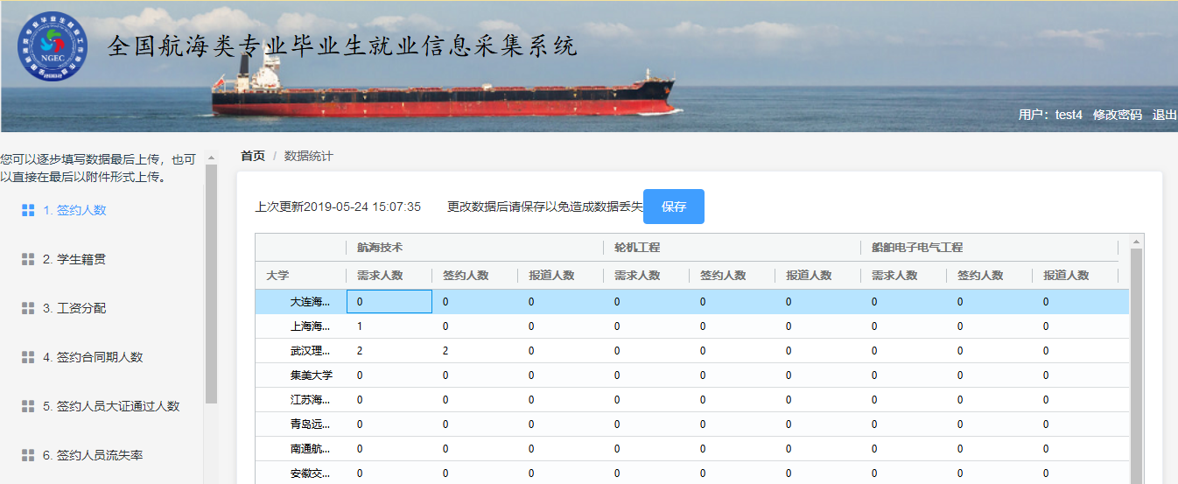Click the grid icon beside 签约合同期人数
The image size is (1178, 484).
click(x=28, y=357)
